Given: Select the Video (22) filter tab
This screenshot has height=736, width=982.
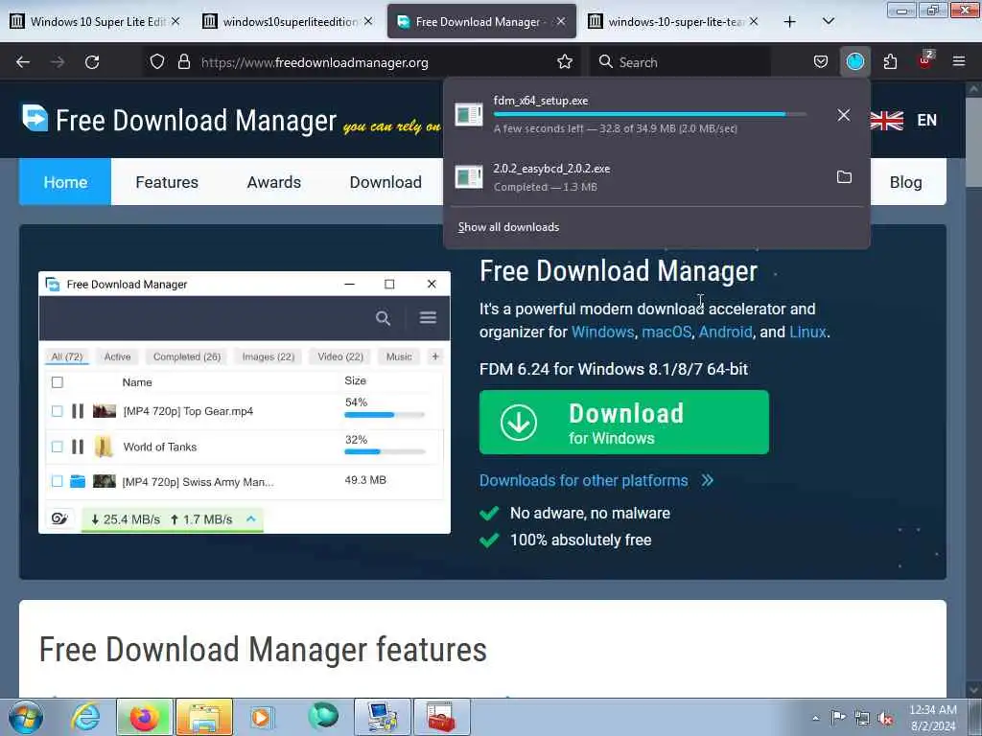Looking at the screenshot, I should [x=340, y=356].
